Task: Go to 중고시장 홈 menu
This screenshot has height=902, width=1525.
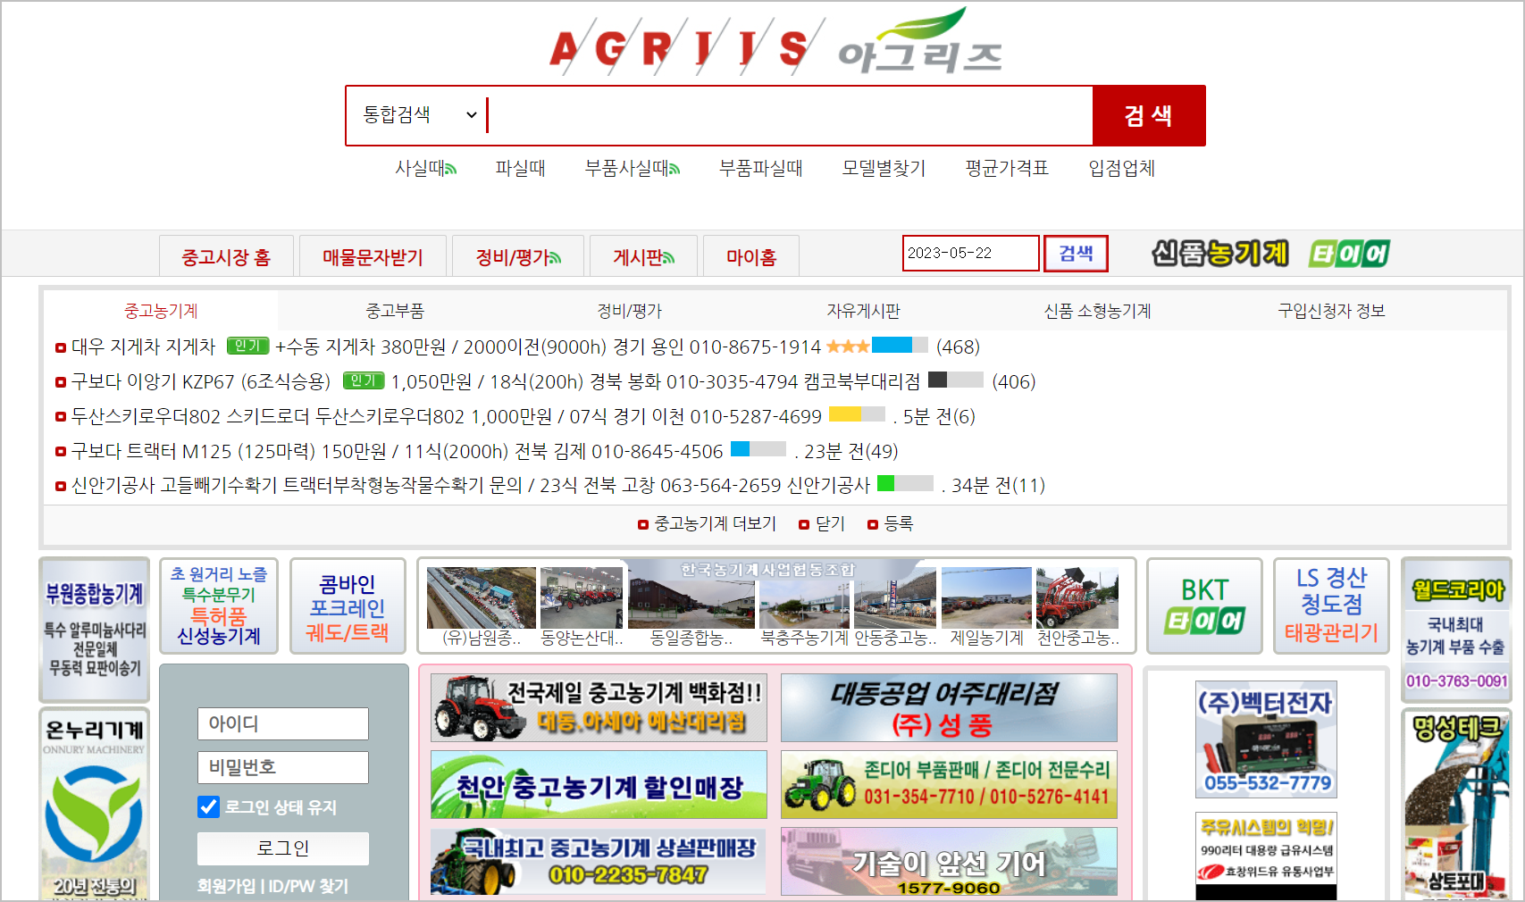Action: pos(225,256)
